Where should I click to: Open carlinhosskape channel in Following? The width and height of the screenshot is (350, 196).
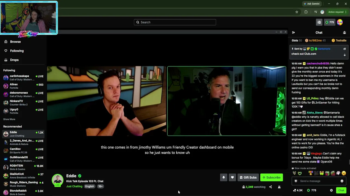tap(23, 78)
